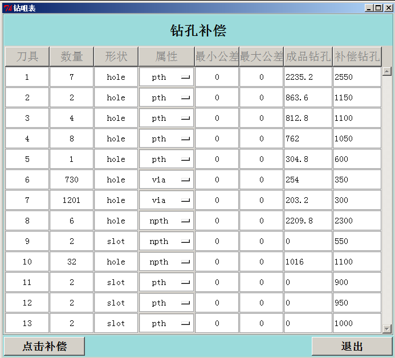Click the hole shape cell in row 10
Screen dimensions: 395x358
click(116, 262)
